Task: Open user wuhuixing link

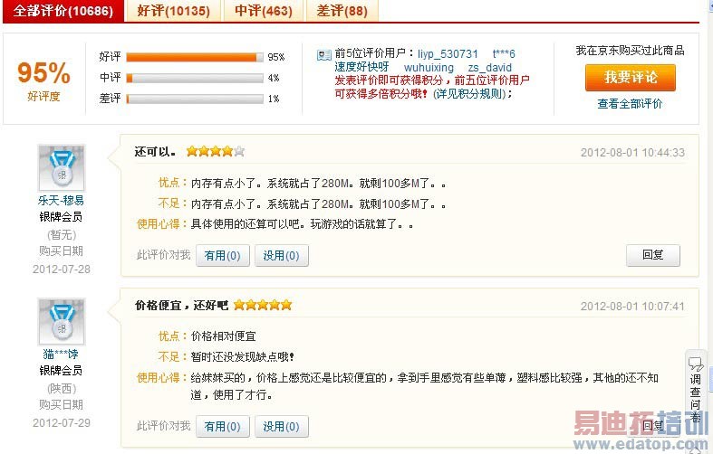Action: click(429, 68)
